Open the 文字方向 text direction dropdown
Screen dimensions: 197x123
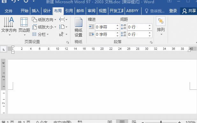[9, 27]
